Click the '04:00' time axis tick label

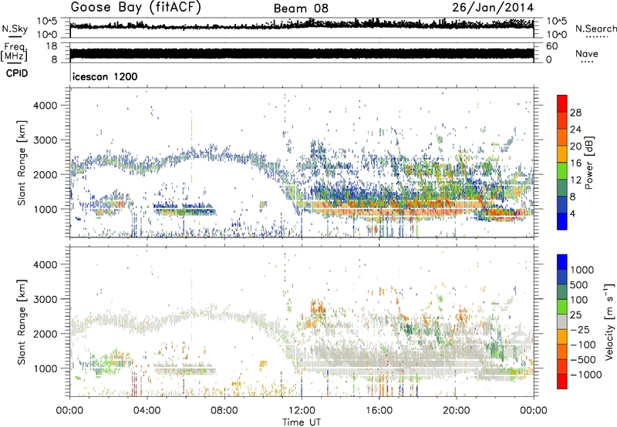click(x=147, y=411)
